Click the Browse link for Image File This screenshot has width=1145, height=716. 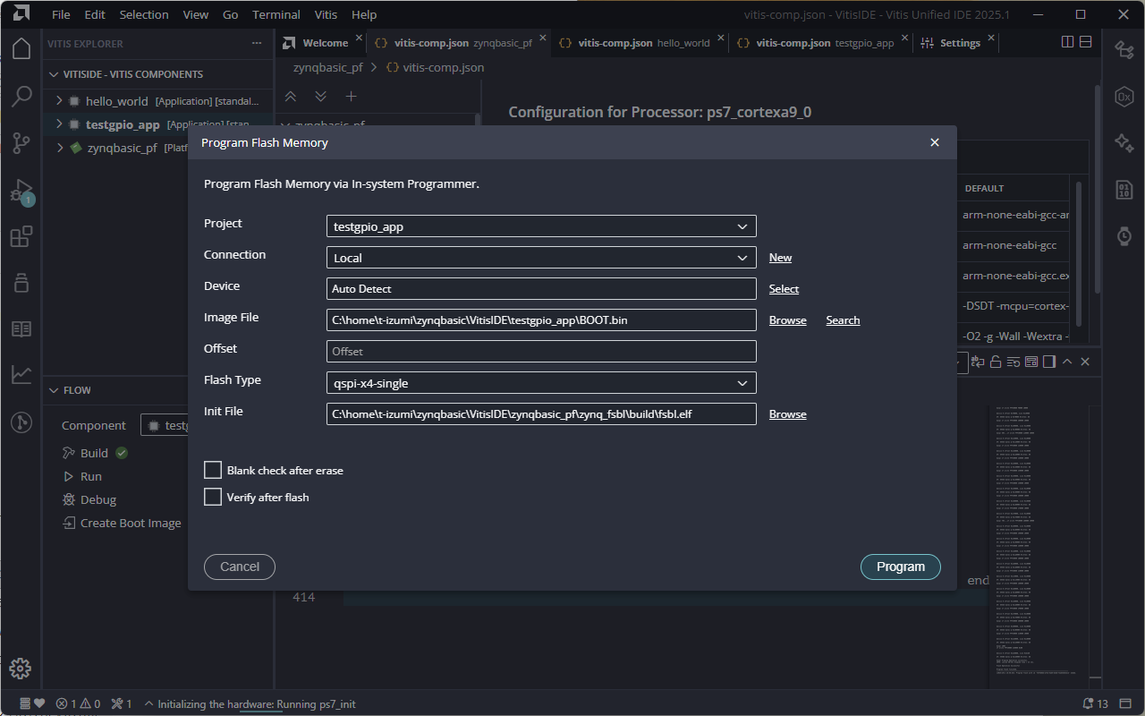pos(787,320)
